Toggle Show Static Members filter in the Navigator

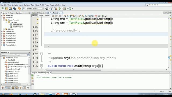(10, 88)
